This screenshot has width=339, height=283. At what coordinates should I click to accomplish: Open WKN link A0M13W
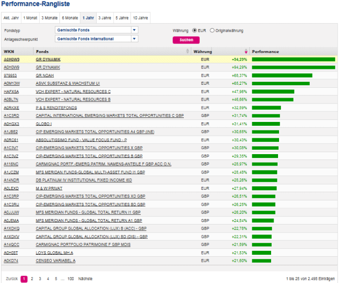[x=11, y=83]
